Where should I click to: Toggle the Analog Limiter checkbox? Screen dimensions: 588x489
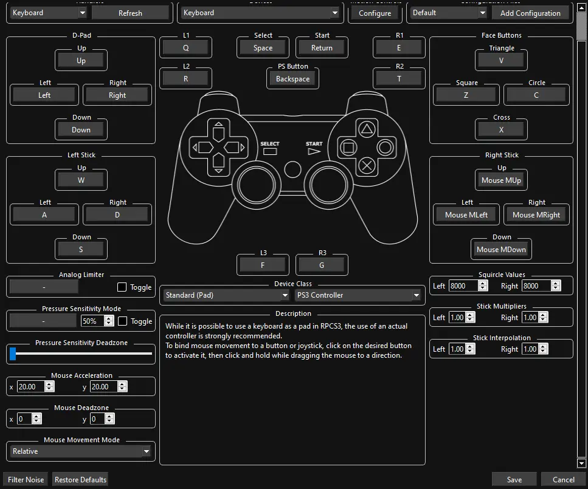[x=122, y=287]
